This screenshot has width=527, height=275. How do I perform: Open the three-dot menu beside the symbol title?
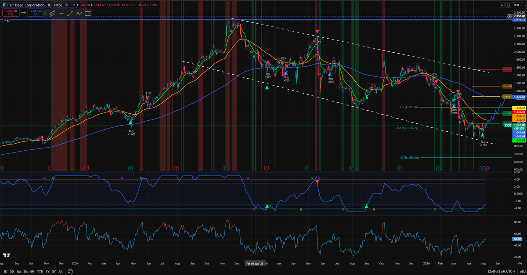(x=73, y=5)
